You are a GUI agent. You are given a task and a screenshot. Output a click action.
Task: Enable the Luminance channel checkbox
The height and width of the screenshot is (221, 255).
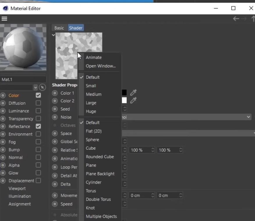38,111
